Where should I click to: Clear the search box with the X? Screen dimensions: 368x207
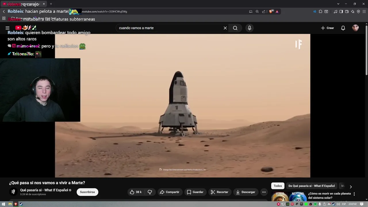225,28
